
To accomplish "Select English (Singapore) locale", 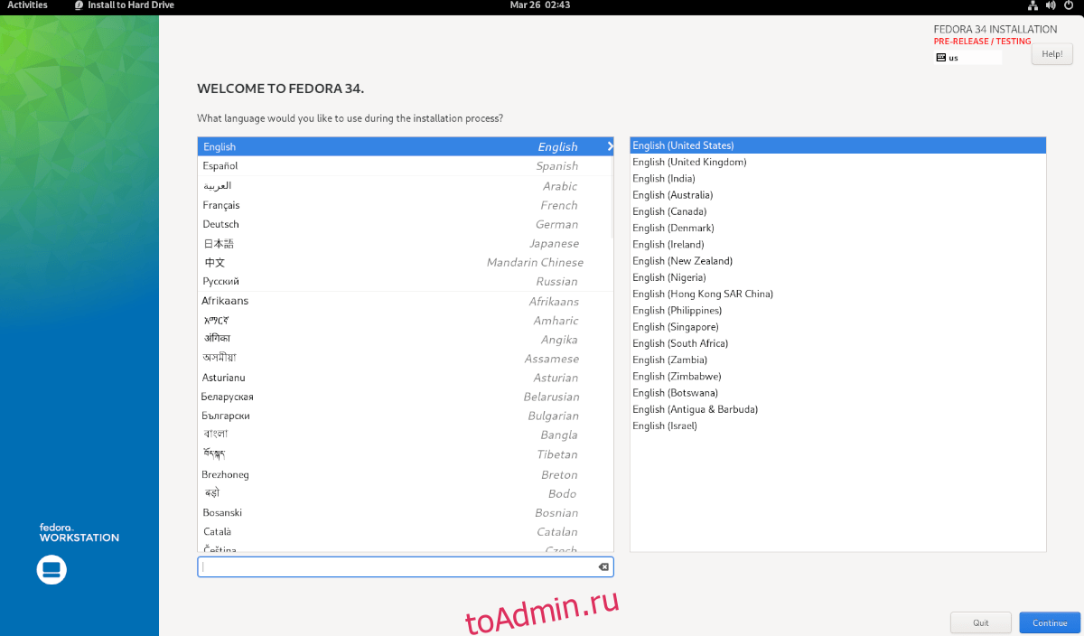I will [x=837, y=326].
